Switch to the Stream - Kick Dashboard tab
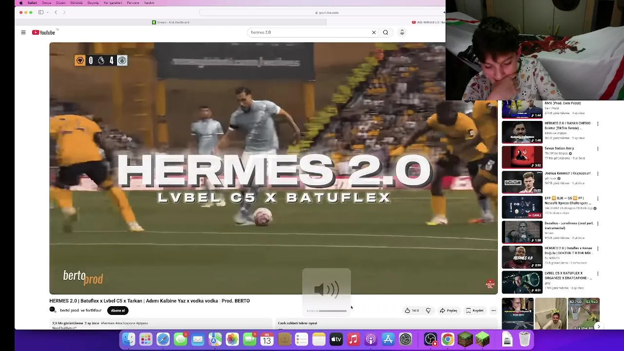 171,22
